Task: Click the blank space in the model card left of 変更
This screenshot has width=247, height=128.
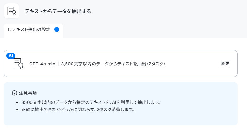Action: [x=192, y=64]
